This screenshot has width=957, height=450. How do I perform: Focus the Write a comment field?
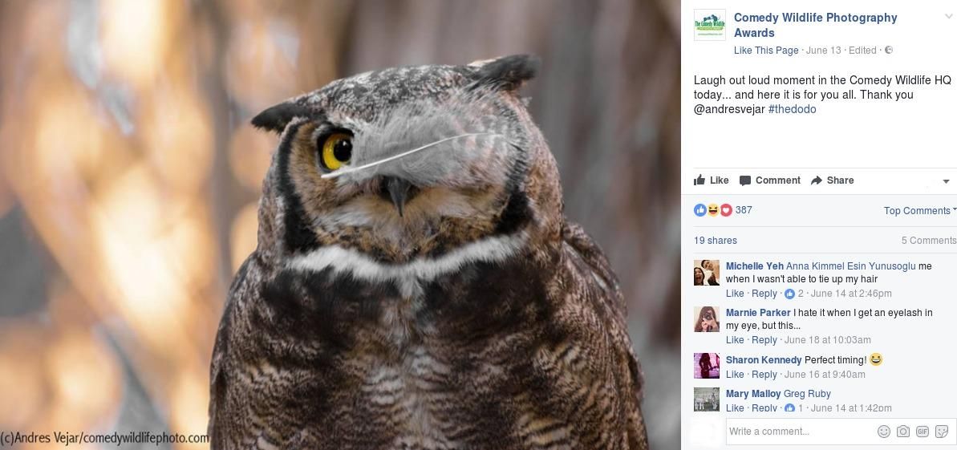(x=798, y=432)
